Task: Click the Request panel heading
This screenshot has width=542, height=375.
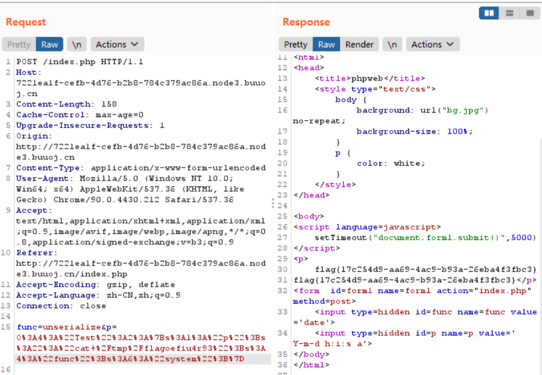Action: pyautogui.click(x=26, y=22)
